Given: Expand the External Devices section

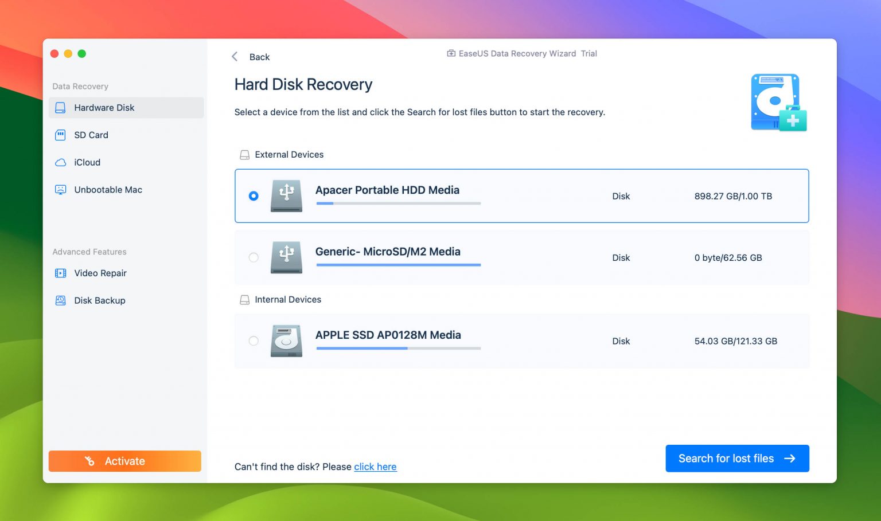Looking at the screenshot, I should (289, 154).
